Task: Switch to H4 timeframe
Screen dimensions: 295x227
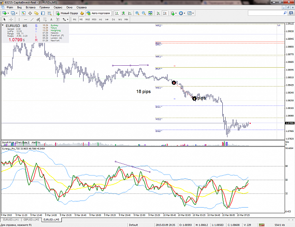Action: (x=107, y=19)
